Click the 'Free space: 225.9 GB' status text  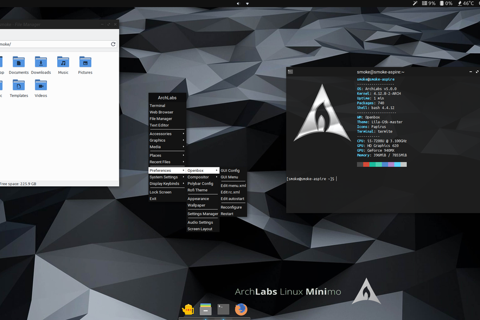click(18, 184)
